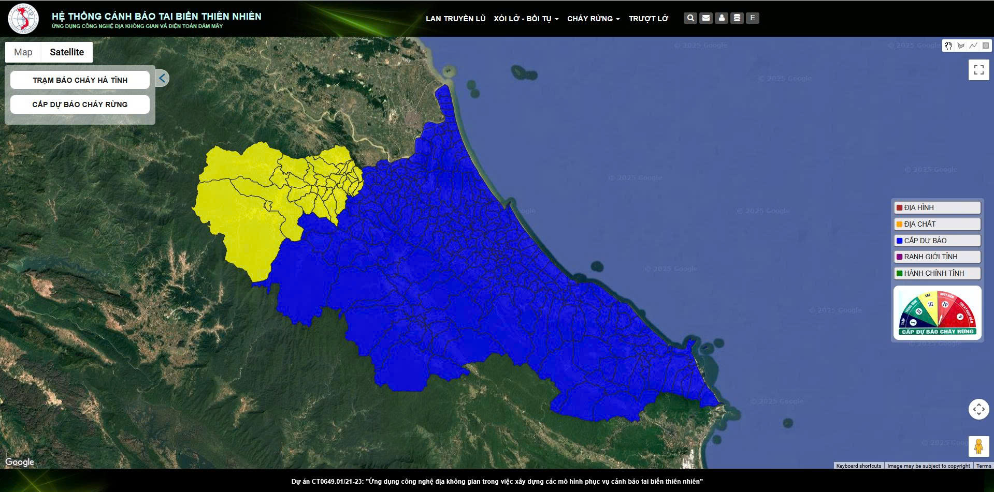
Task: Enable the HÀNH CHÍNH TỈNH layer
Action: 937,273
